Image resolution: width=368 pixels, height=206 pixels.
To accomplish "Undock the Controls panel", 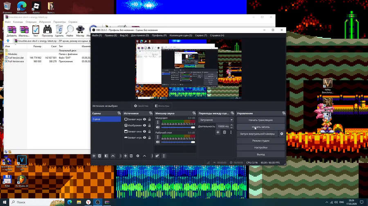I will (x=284, y=113).
